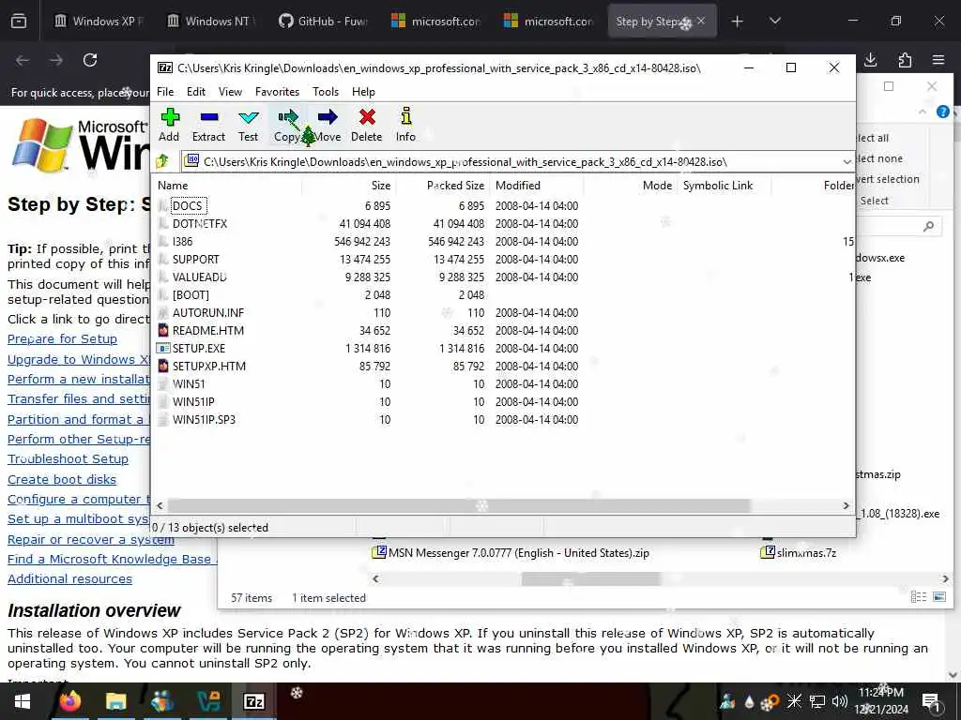Click the network tray icon

point(817,701)
